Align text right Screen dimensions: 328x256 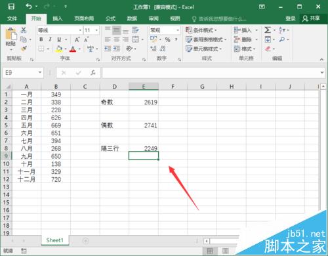tap(125, 39)
